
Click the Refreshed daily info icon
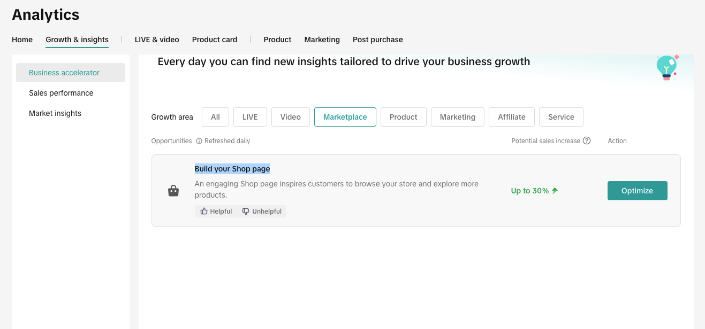199,141
